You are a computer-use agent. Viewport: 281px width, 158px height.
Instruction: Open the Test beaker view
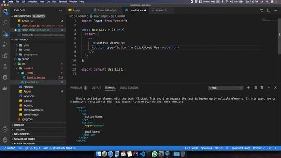click(x=5, y=66)
